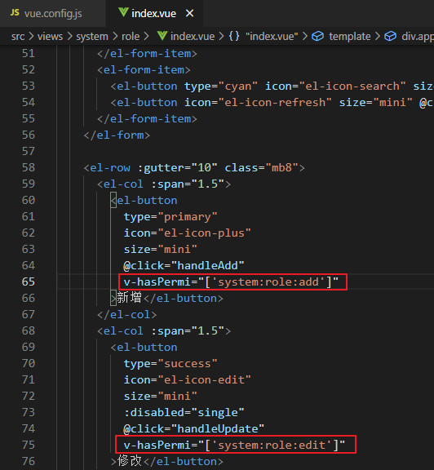434x470 pixels.
Task: Click the cube icon before template breadcrumb
Action: pyautogui.click(x=317, y=36)
